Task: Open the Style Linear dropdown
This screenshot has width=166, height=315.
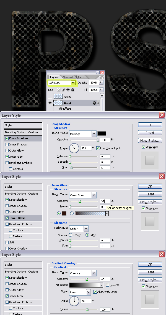Action: tap(89, 292)
